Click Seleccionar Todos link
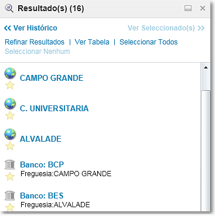This screenshot has width=215, height=216. 149,42
